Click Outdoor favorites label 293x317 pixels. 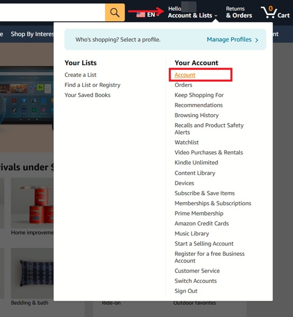(x=195, y=303)
